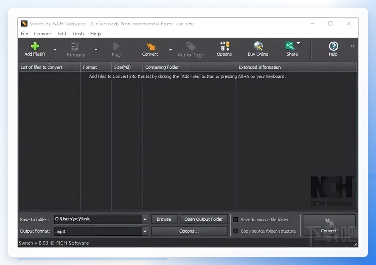Enable Save to source file folder

[235, 220]
